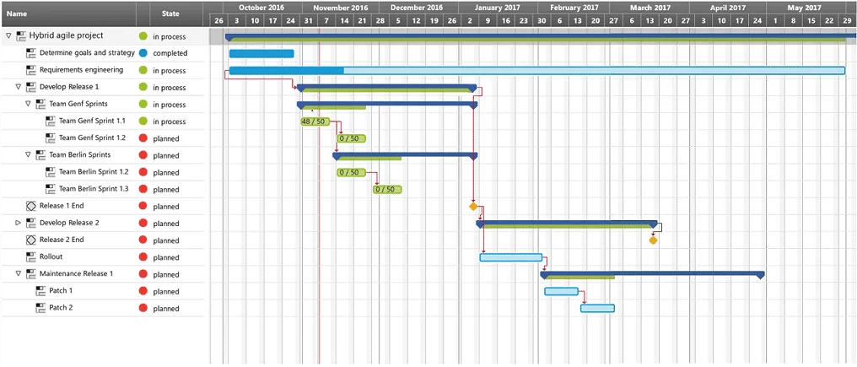
Task: Click red planned state dot for Rollout
Action: [143, 257]
